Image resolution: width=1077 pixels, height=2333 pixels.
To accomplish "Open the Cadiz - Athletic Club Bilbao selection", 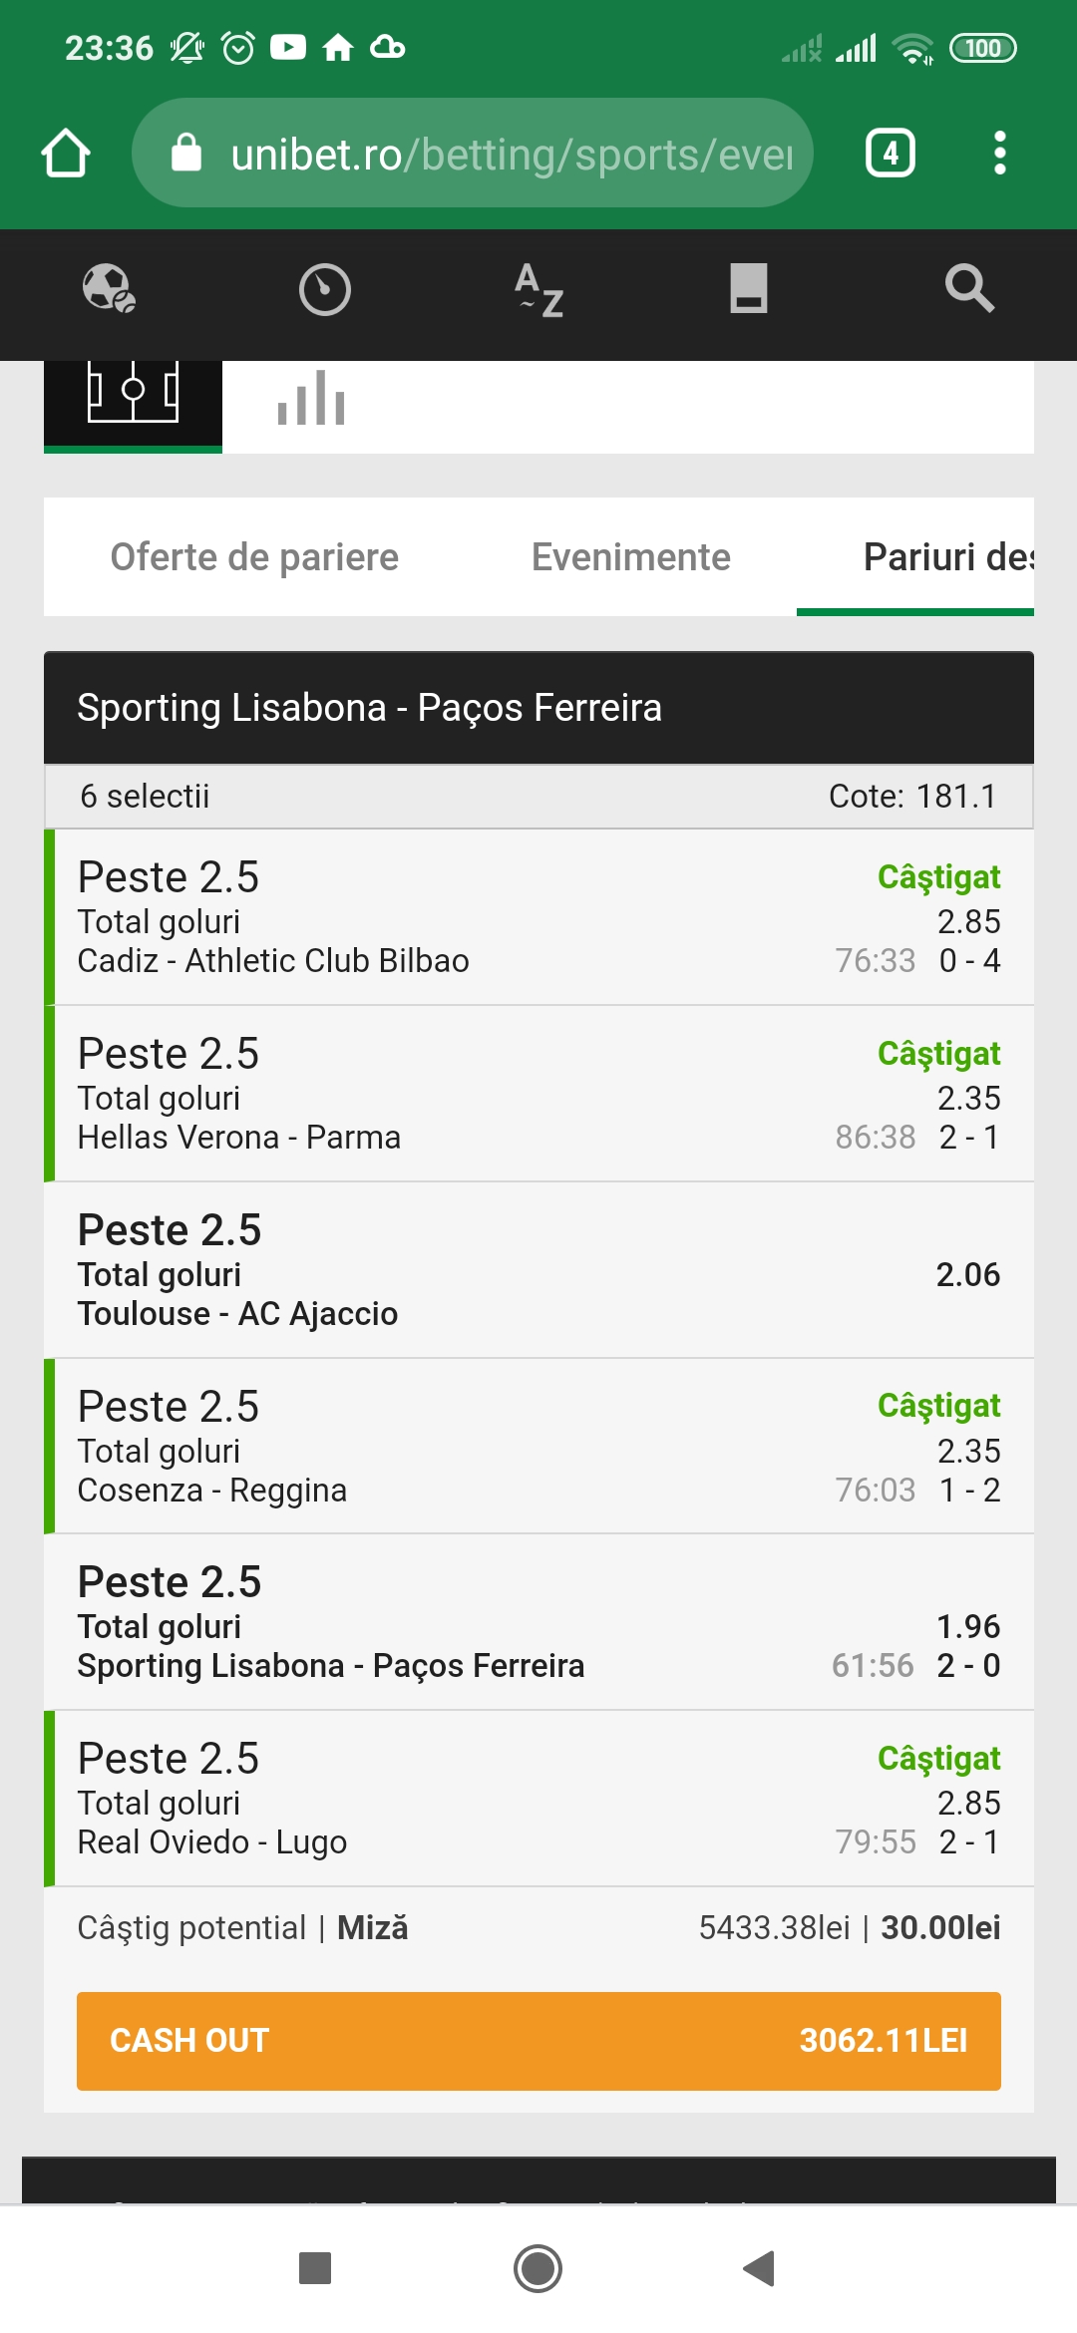I will coord(538,917).
